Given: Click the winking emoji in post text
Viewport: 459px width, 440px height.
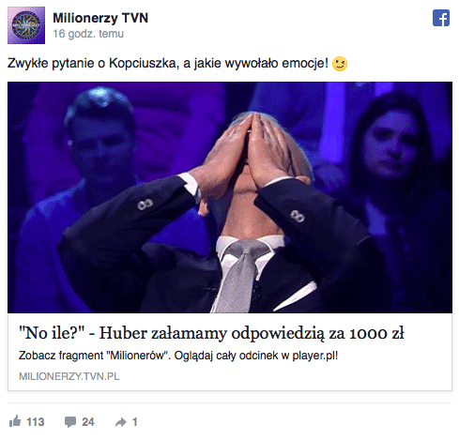Looking at the screenshot, I should click(340, 64).
